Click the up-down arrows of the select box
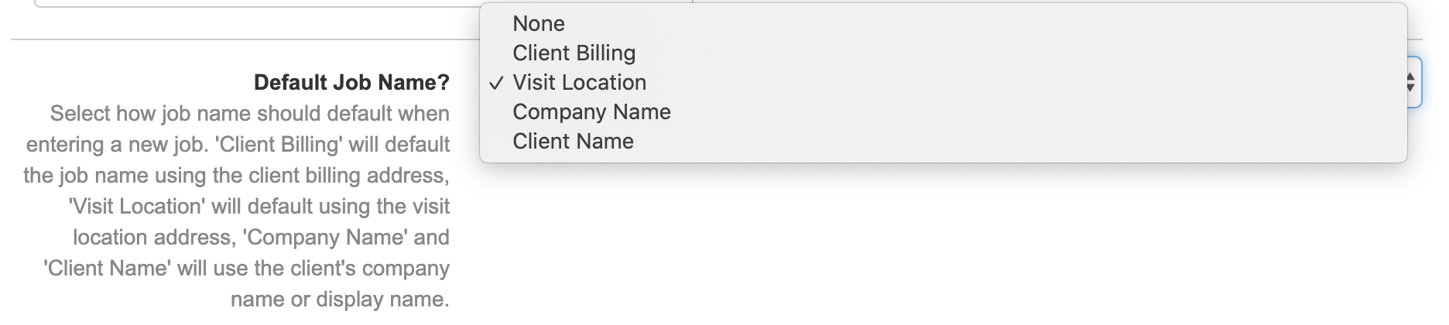The image size is (1449, 325). pos(1410,82)
